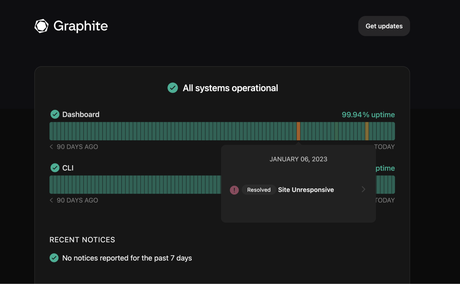Viewport: 460px width, 284px height.
Task: Click the first bar of Dashboard uptime timeline
Action: pos(51,131)
